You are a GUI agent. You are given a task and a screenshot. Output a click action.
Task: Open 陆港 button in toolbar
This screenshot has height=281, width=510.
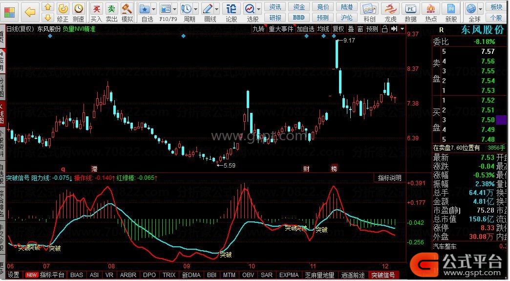tap(347, 7)
